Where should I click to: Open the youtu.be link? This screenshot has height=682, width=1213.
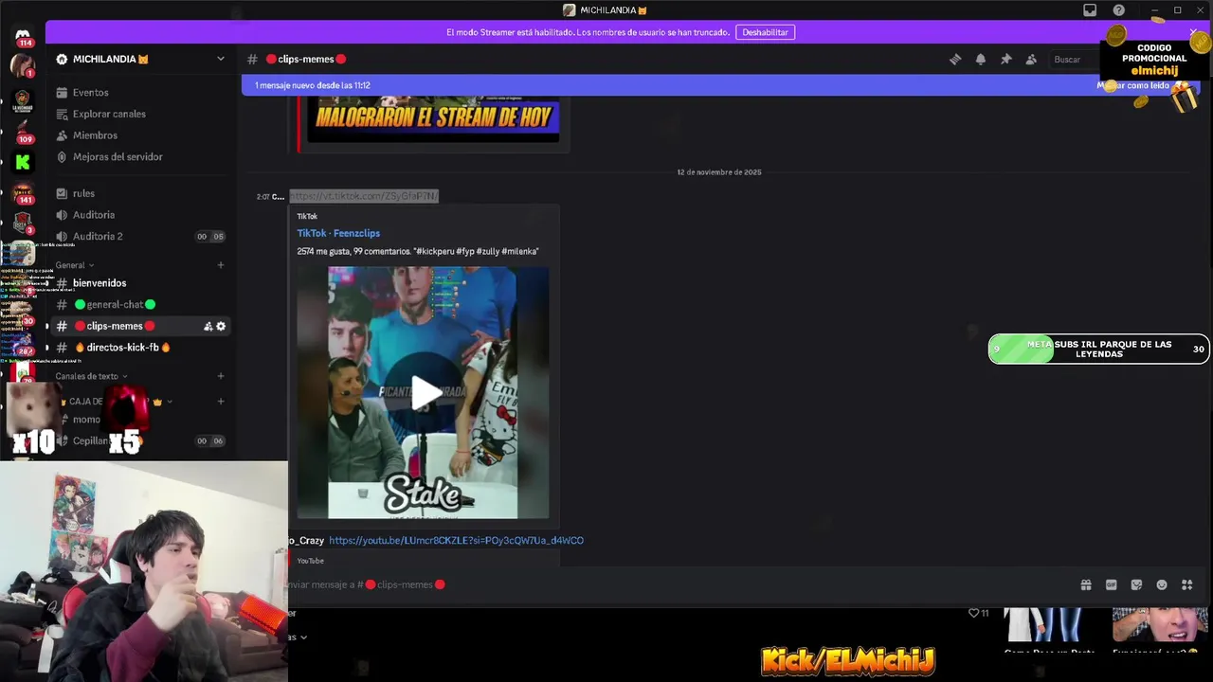pos(456,541)
